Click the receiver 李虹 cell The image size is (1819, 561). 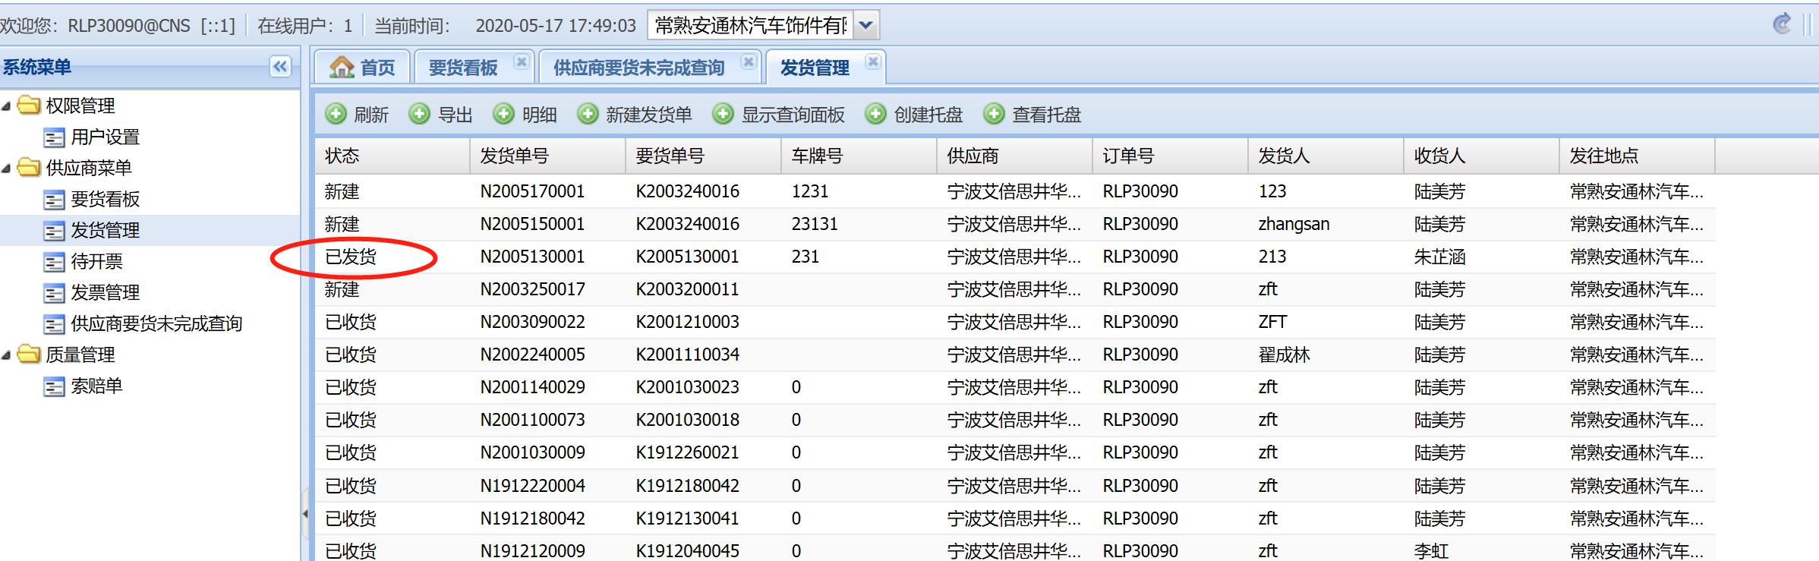tap(1431, 551)
